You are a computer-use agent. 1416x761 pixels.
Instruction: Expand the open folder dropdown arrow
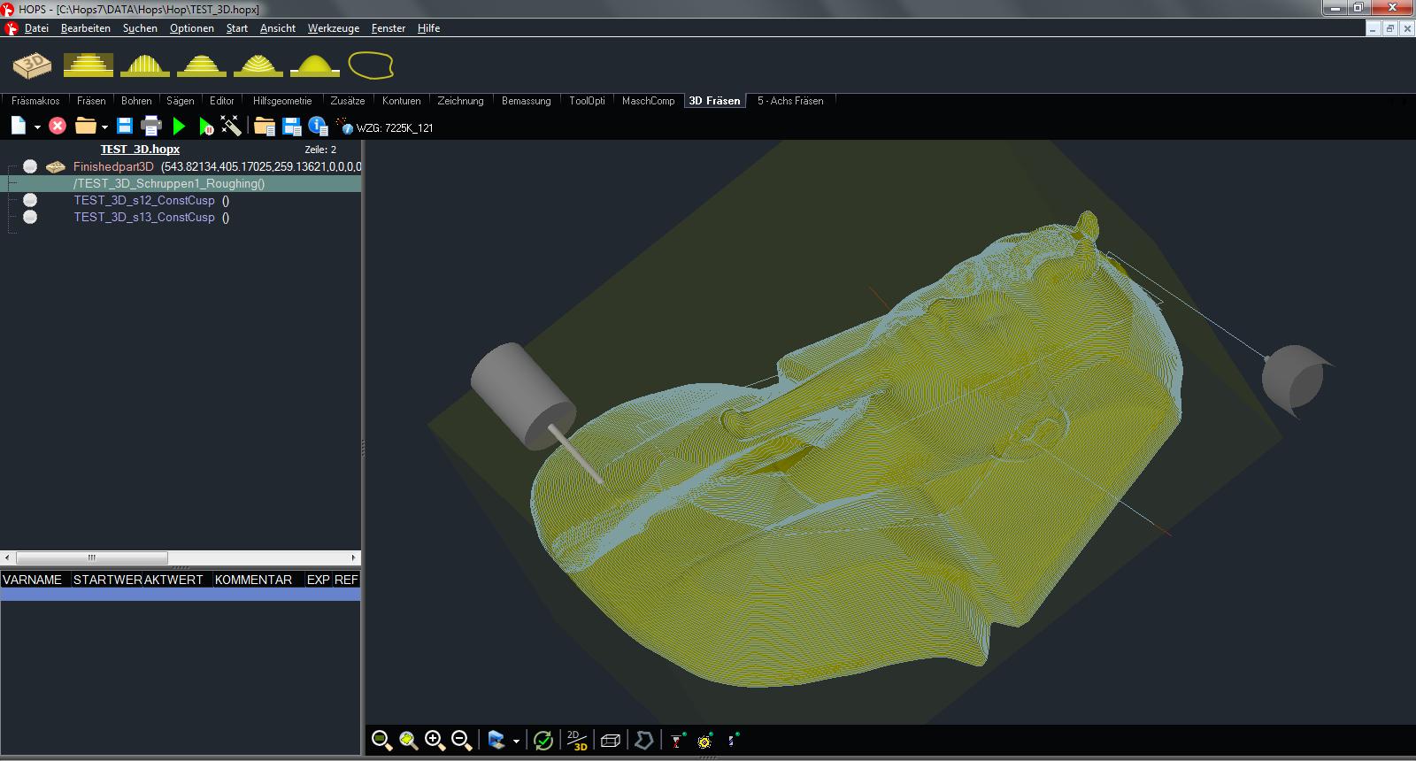104,127
